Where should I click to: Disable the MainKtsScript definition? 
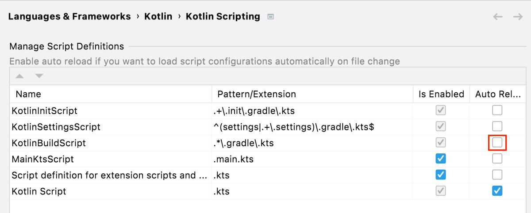pos(441,159)
